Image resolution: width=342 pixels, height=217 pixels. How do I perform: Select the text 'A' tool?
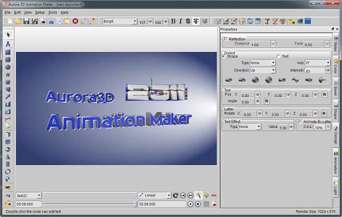pyautogui.click(x=8, y=44)
